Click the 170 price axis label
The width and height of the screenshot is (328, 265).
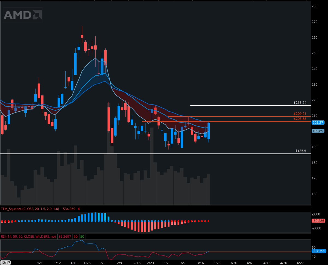314,178
